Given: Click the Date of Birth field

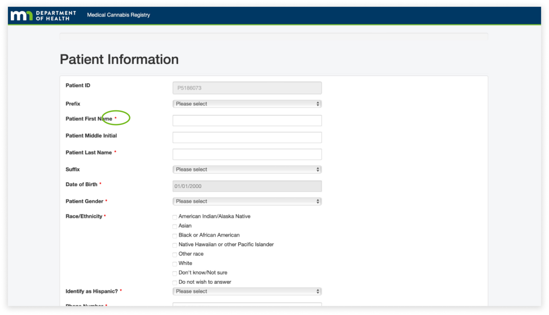Looking at the screenshot, I should [x=247, y=186].
